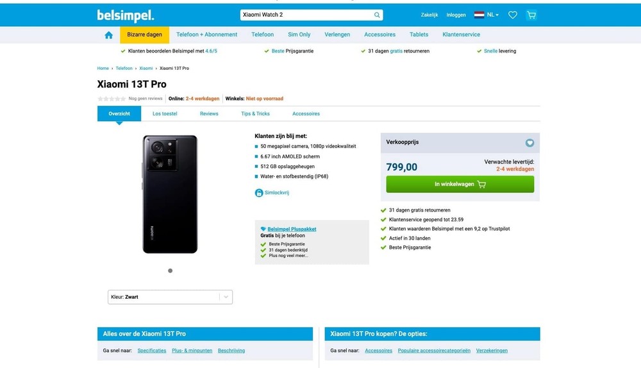Open Telefoon + Abonnement menu
Image resolution: width=641 pixels, height=368 pixels.
(206, 35)
